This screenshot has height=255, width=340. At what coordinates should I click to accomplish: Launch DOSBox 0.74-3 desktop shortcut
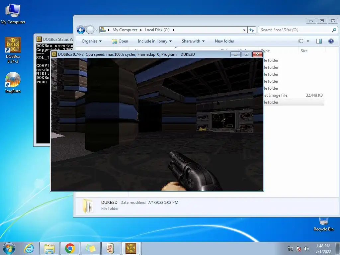pos(13,50)
